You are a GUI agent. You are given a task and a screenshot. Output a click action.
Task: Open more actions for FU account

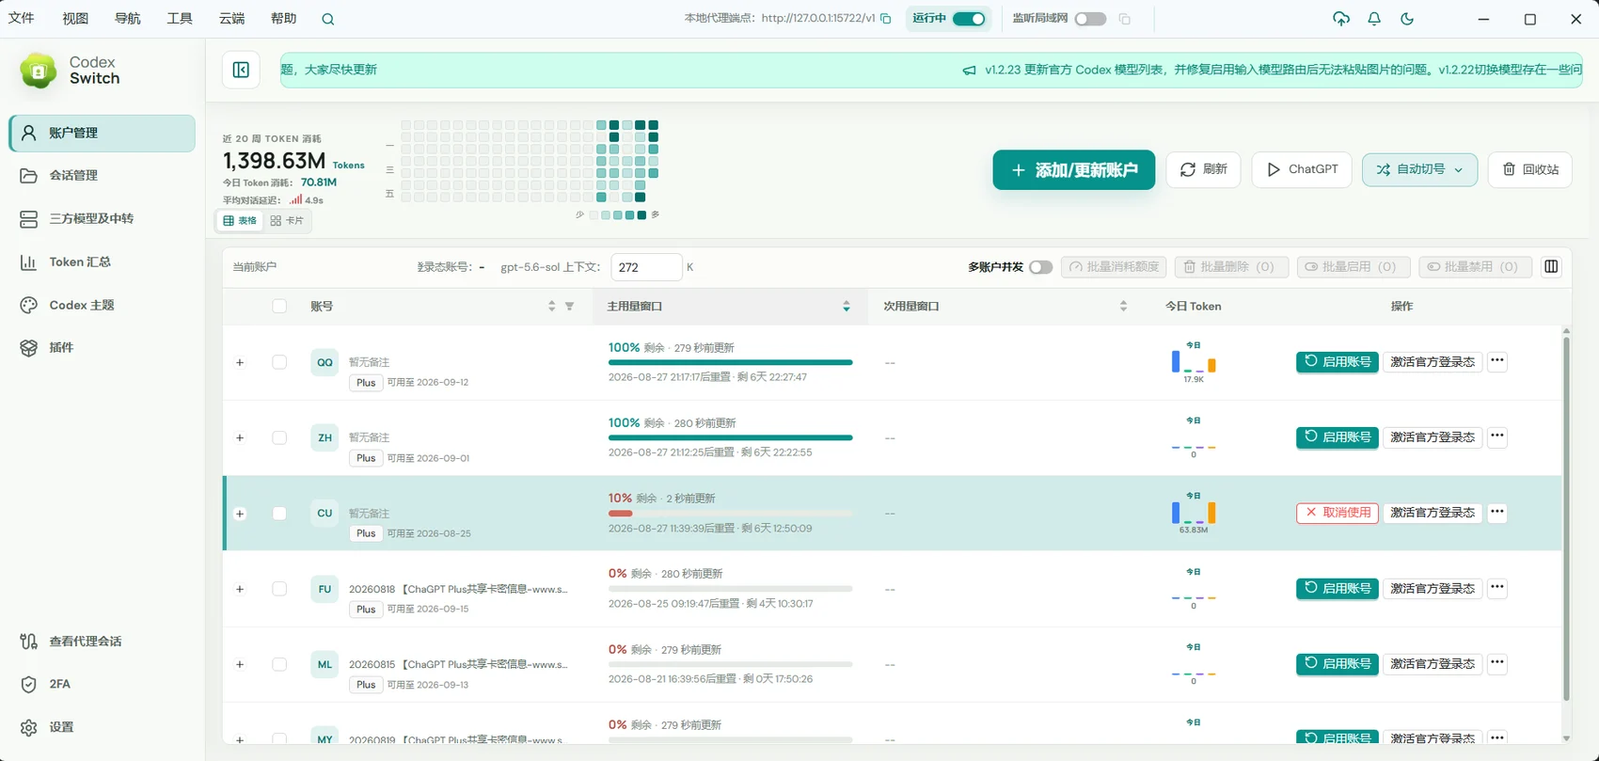1497,588
